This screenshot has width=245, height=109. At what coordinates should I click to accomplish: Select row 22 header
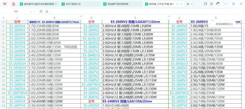coord(3,101)
